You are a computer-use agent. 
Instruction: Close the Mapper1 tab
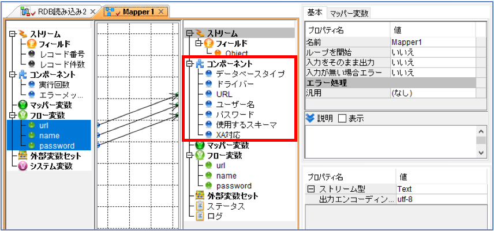click(x=160, y=12)
